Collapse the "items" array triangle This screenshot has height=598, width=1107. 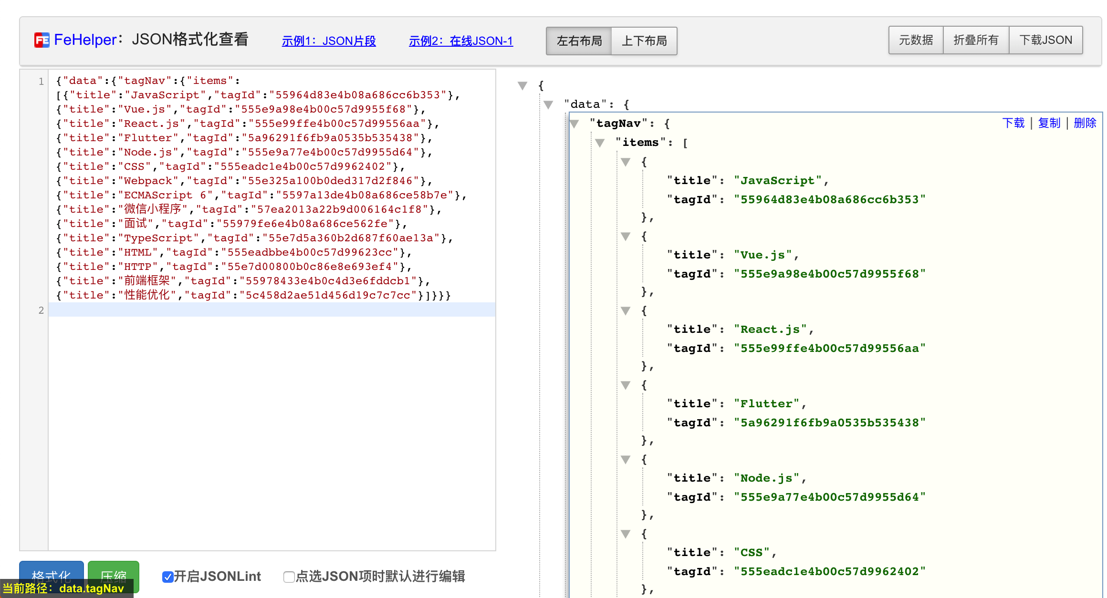click(600, 143)
